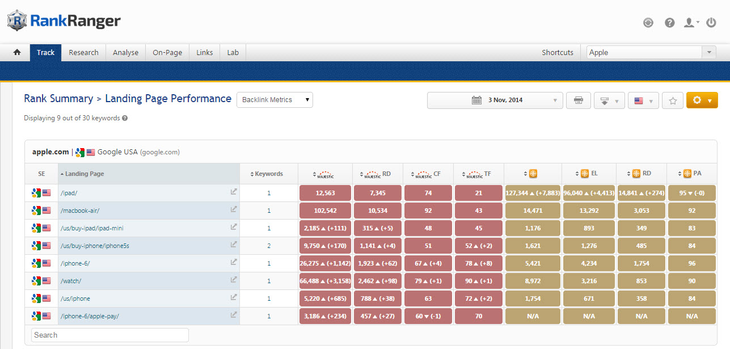Open the user account menu icon
Image resolution: width=730 pixels, height=349 pixels.
pyautogui.click(x=690, y=23)
